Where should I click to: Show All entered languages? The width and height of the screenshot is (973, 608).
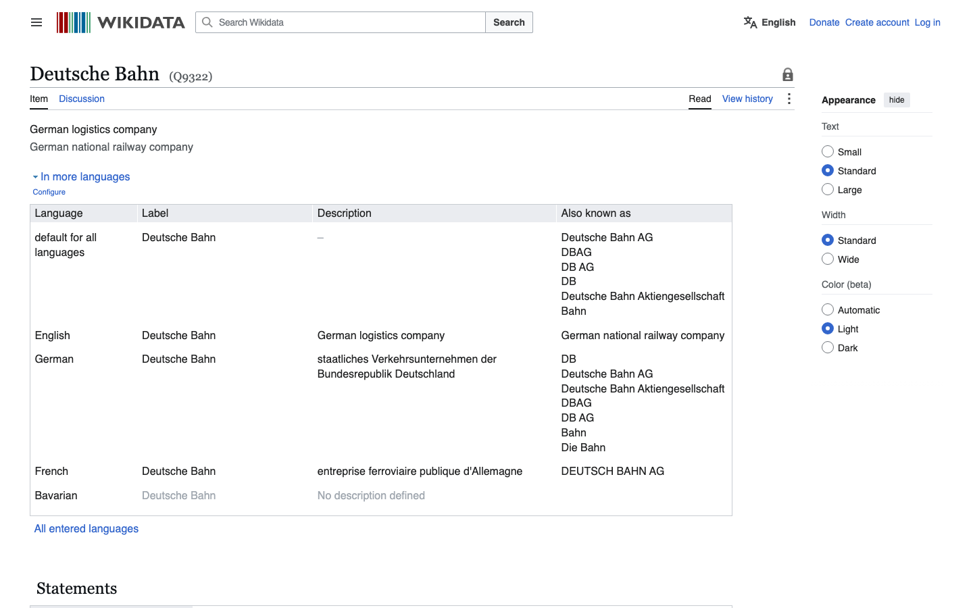coord(86,528)
